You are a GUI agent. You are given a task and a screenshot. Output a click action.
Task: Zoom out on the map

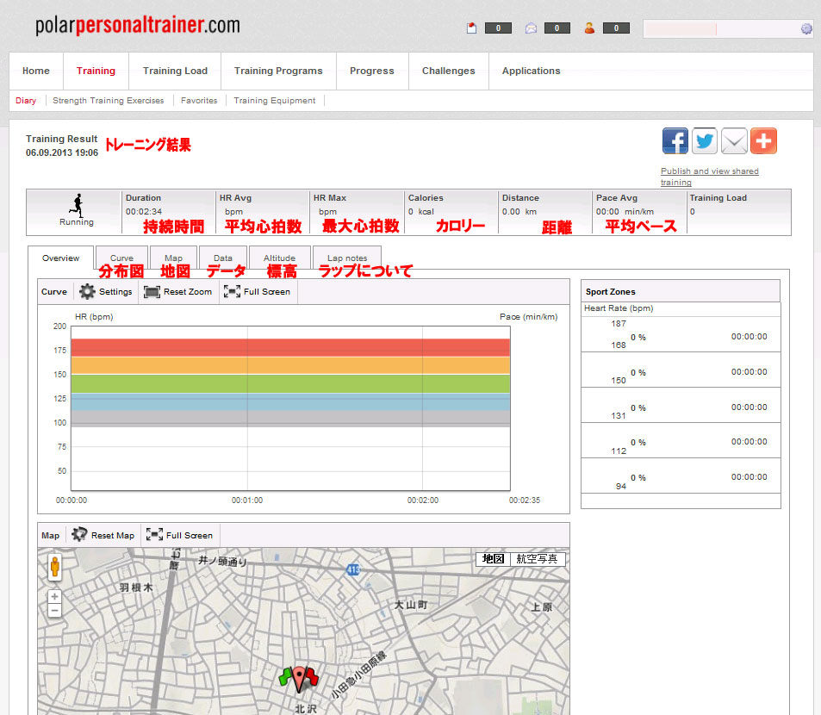(55, 611)
